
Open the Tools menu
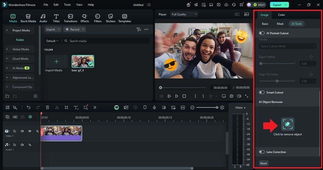point(67,5)
